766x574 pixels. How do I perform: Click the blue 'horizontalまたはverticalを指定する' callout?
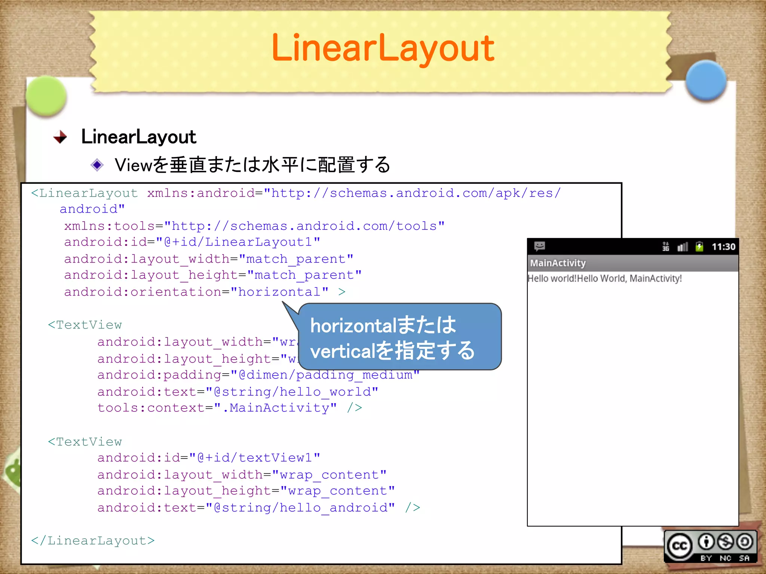tap(400, 337)
